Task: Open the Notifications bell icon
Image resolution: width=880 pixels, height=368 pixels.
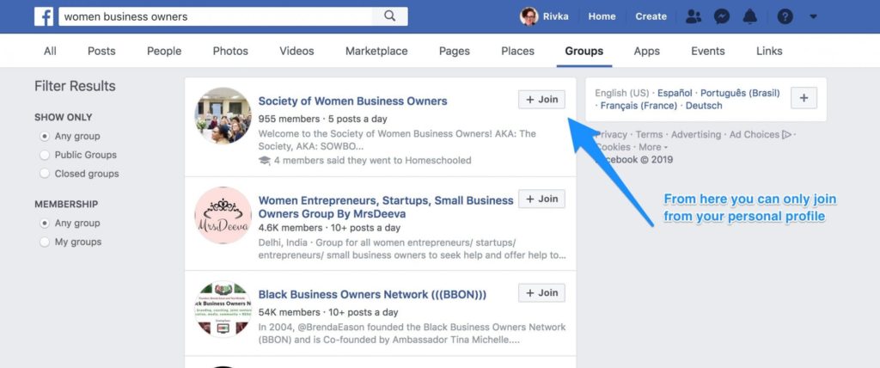Action: 749,17
